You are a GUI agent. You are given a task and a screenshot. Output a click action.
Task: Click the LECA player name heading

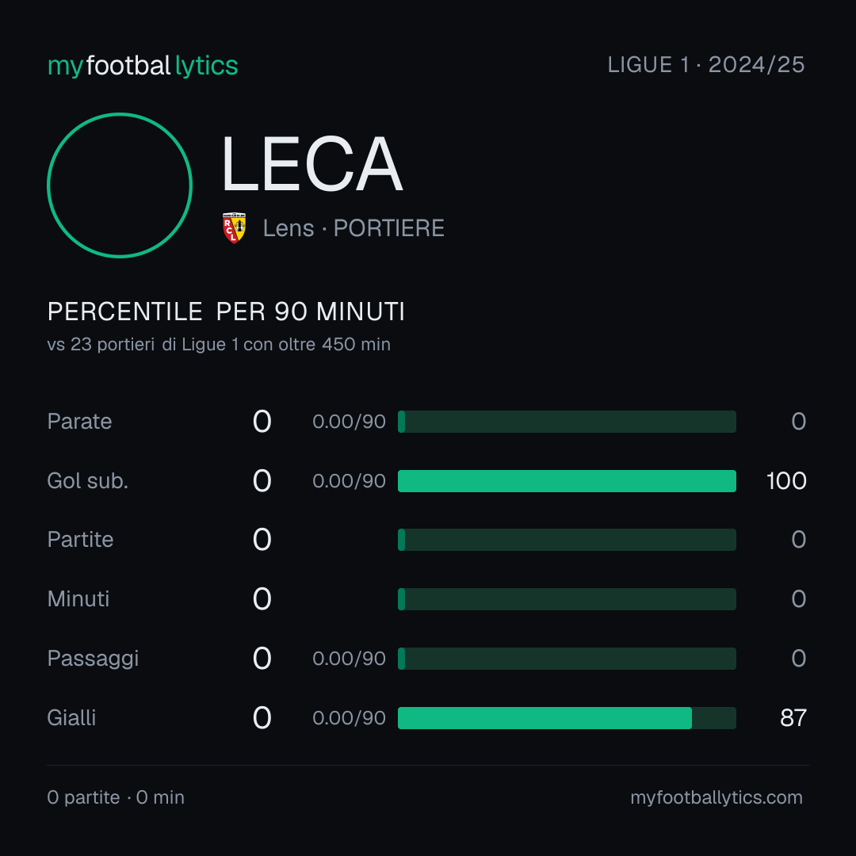311,164
